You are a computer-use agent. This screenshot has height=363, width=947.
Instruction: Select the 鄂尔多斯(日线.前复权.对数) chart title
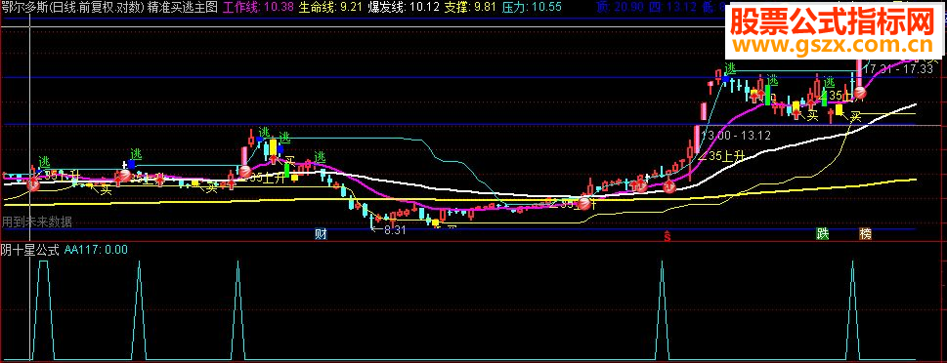[x=73, y=7]
